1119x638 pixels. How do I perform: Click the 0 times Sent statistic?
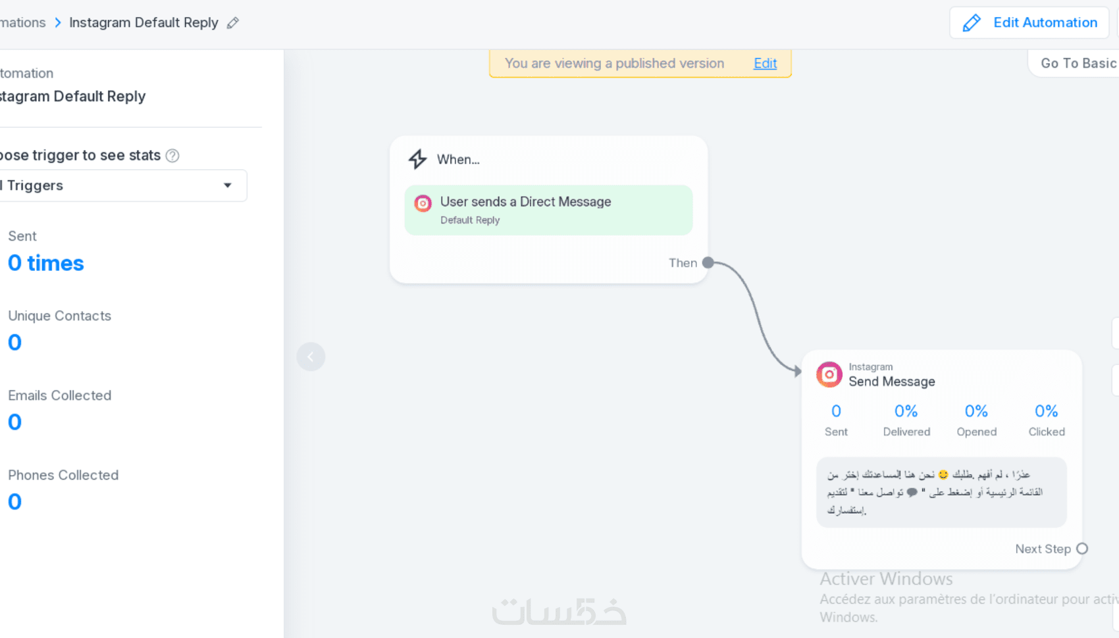point(46,263)
